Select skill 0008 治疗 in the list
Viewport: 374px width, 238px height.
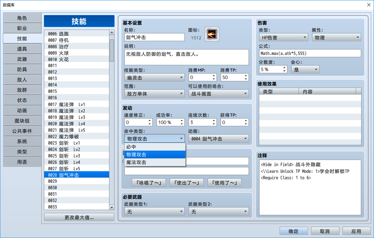(77, 47)
